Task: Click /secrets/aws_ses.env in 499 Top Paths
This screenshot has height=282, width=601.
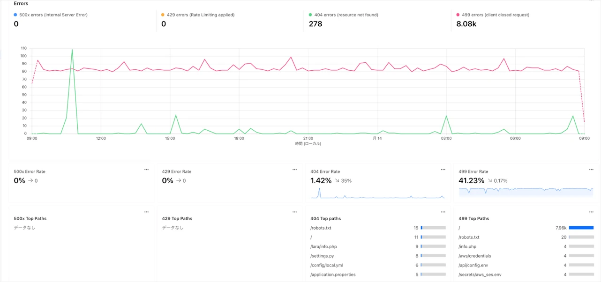Action: 480,275
